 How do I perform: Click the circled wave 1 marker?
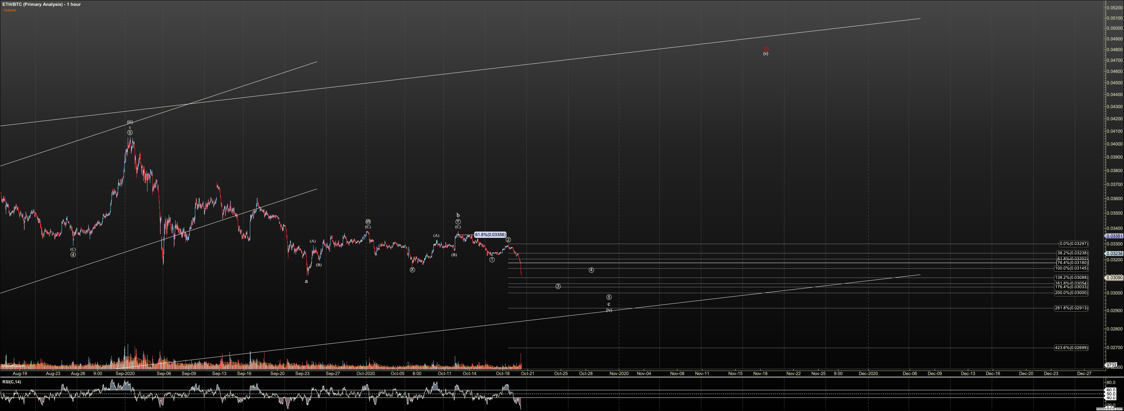tap(492, 260)
